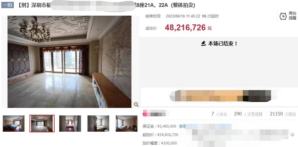Click the alarm clock reminder icon
The width and height of the screenshot is (298, 147).
point(283,16)
